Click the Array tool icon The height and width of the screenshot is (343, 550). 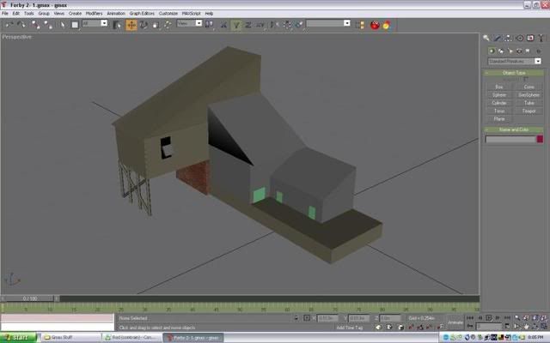tap(287, 25)
